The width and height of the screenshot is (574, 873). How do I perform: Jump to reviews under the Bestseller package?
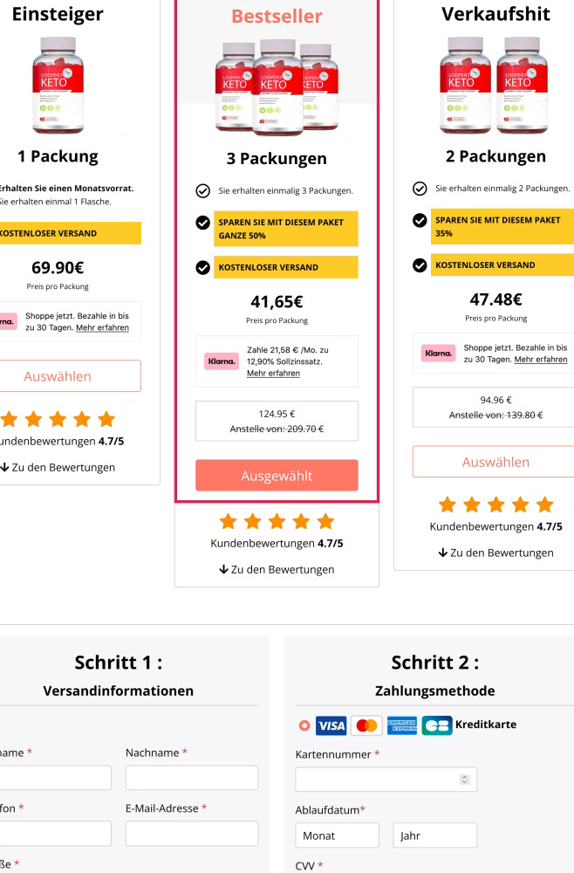pyautogui.click(x=277, y=569)
